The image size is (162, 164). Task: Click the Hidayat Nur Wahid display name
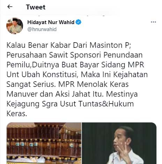[51, 22]
